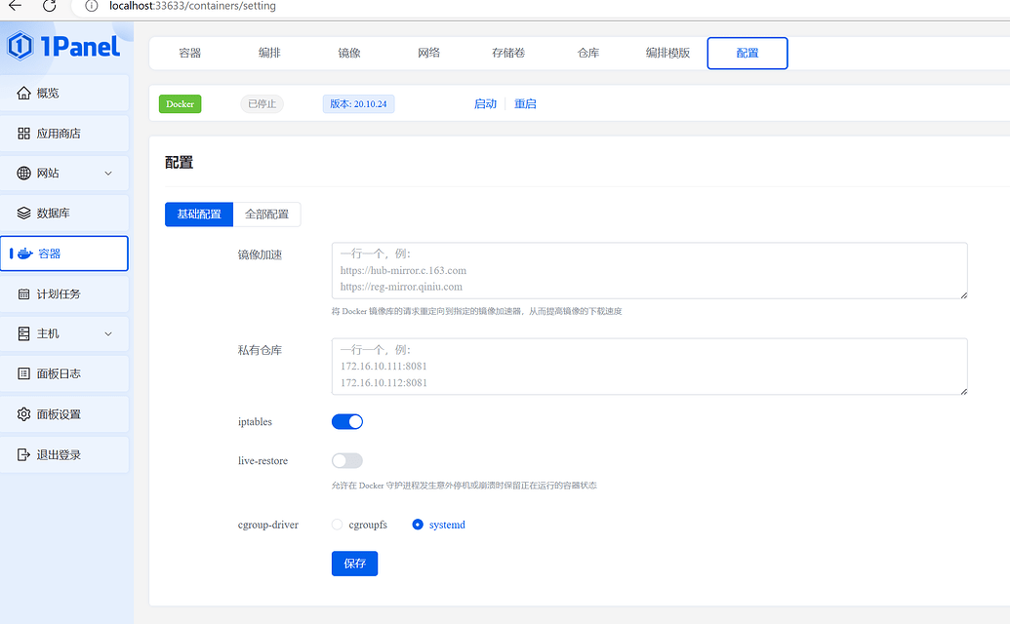The width and height of the screenshot is (1010, 624).
Task: Click the 1Panel logo
Action: coord(63,47)
